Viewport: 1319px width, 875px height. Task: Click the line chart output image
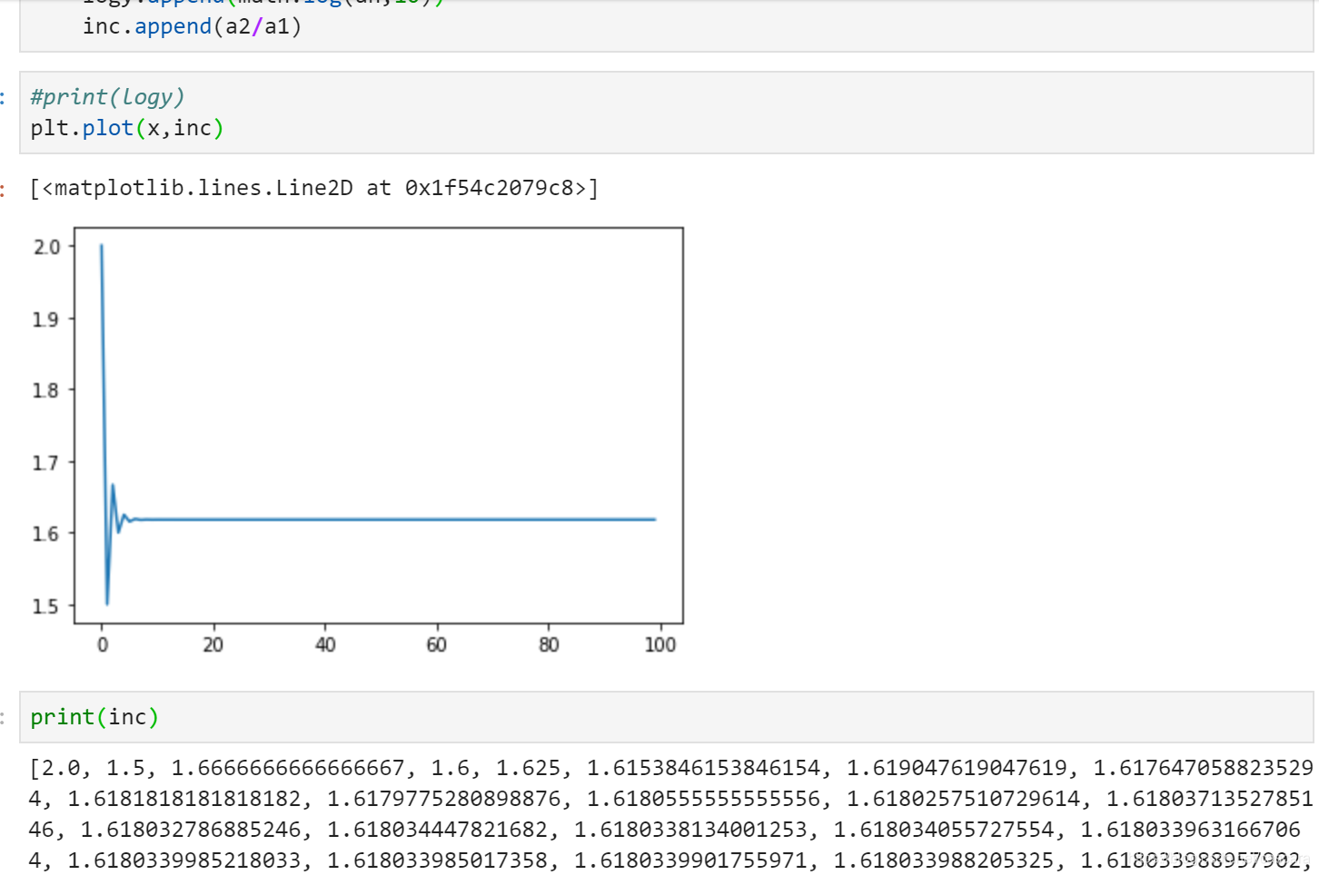pos(357,440)
